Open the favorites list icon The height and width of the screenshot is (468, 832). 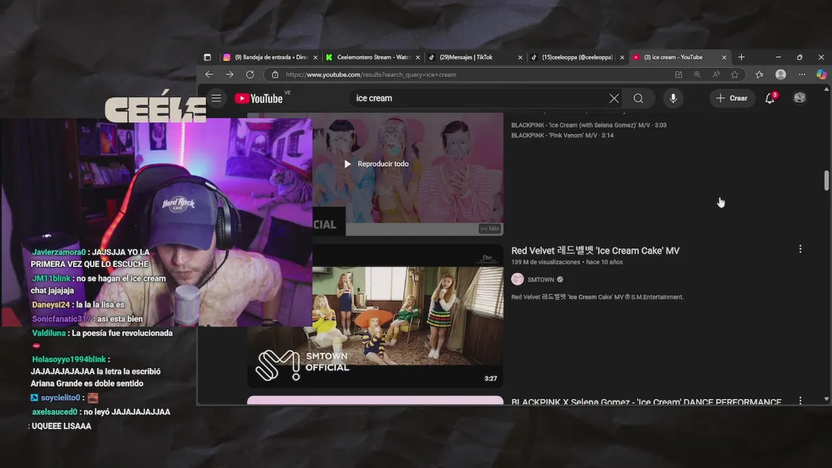[x=759, y=75]
